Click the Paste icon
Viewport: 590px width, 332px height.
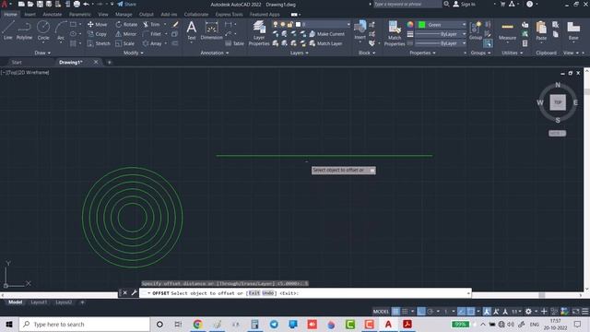click(x=541, y=30)
